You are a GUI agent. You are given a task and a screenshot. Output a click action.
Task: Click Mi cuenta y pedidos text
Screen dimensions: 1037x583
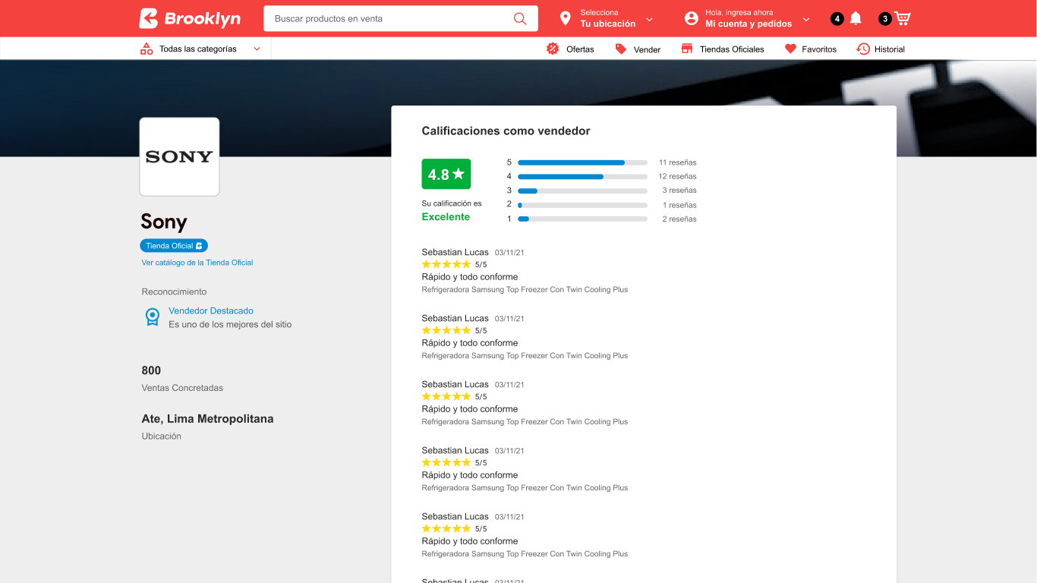coord(749,24)
